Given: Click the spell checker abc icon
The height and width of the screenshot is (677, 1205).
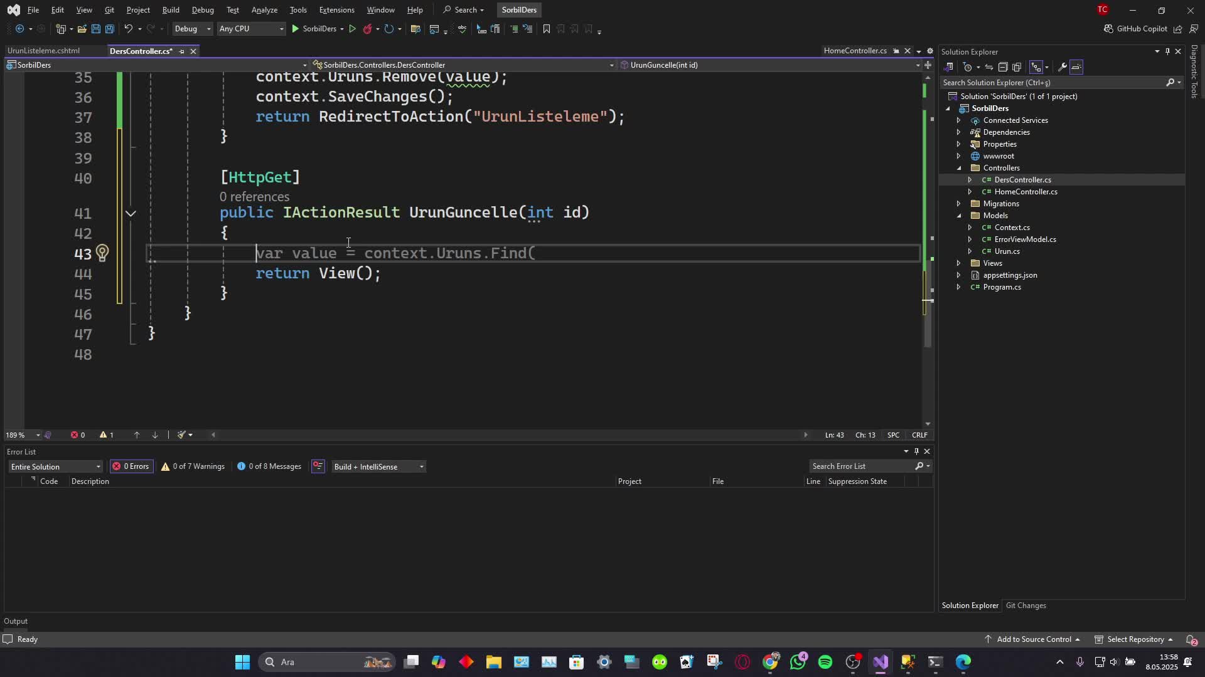Looking at the screenshot, I should point(462,29).
